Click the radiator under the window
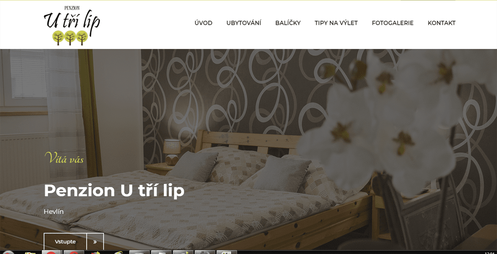The height and width of the screenshot is (254, 497). [24, 159]
